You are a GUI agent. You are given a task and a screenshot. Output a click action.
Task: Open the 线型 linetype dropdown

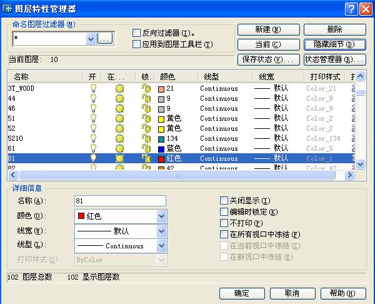pos(162,246)
